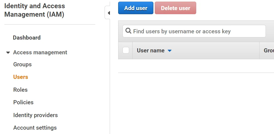Focus the Find users search field
274x134 pixels.
point(194,31)
